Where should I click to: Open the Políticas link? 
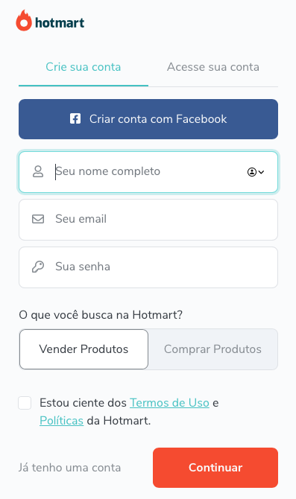point(61,421)
